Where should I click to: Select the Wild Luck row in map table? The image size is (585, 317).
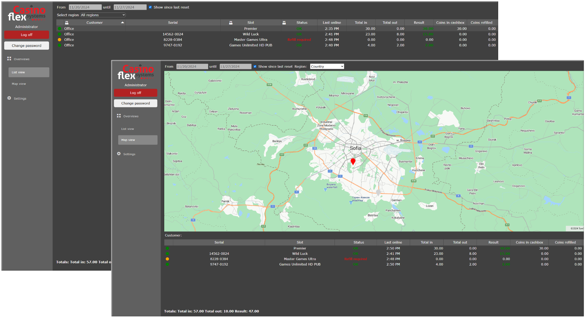300,254
